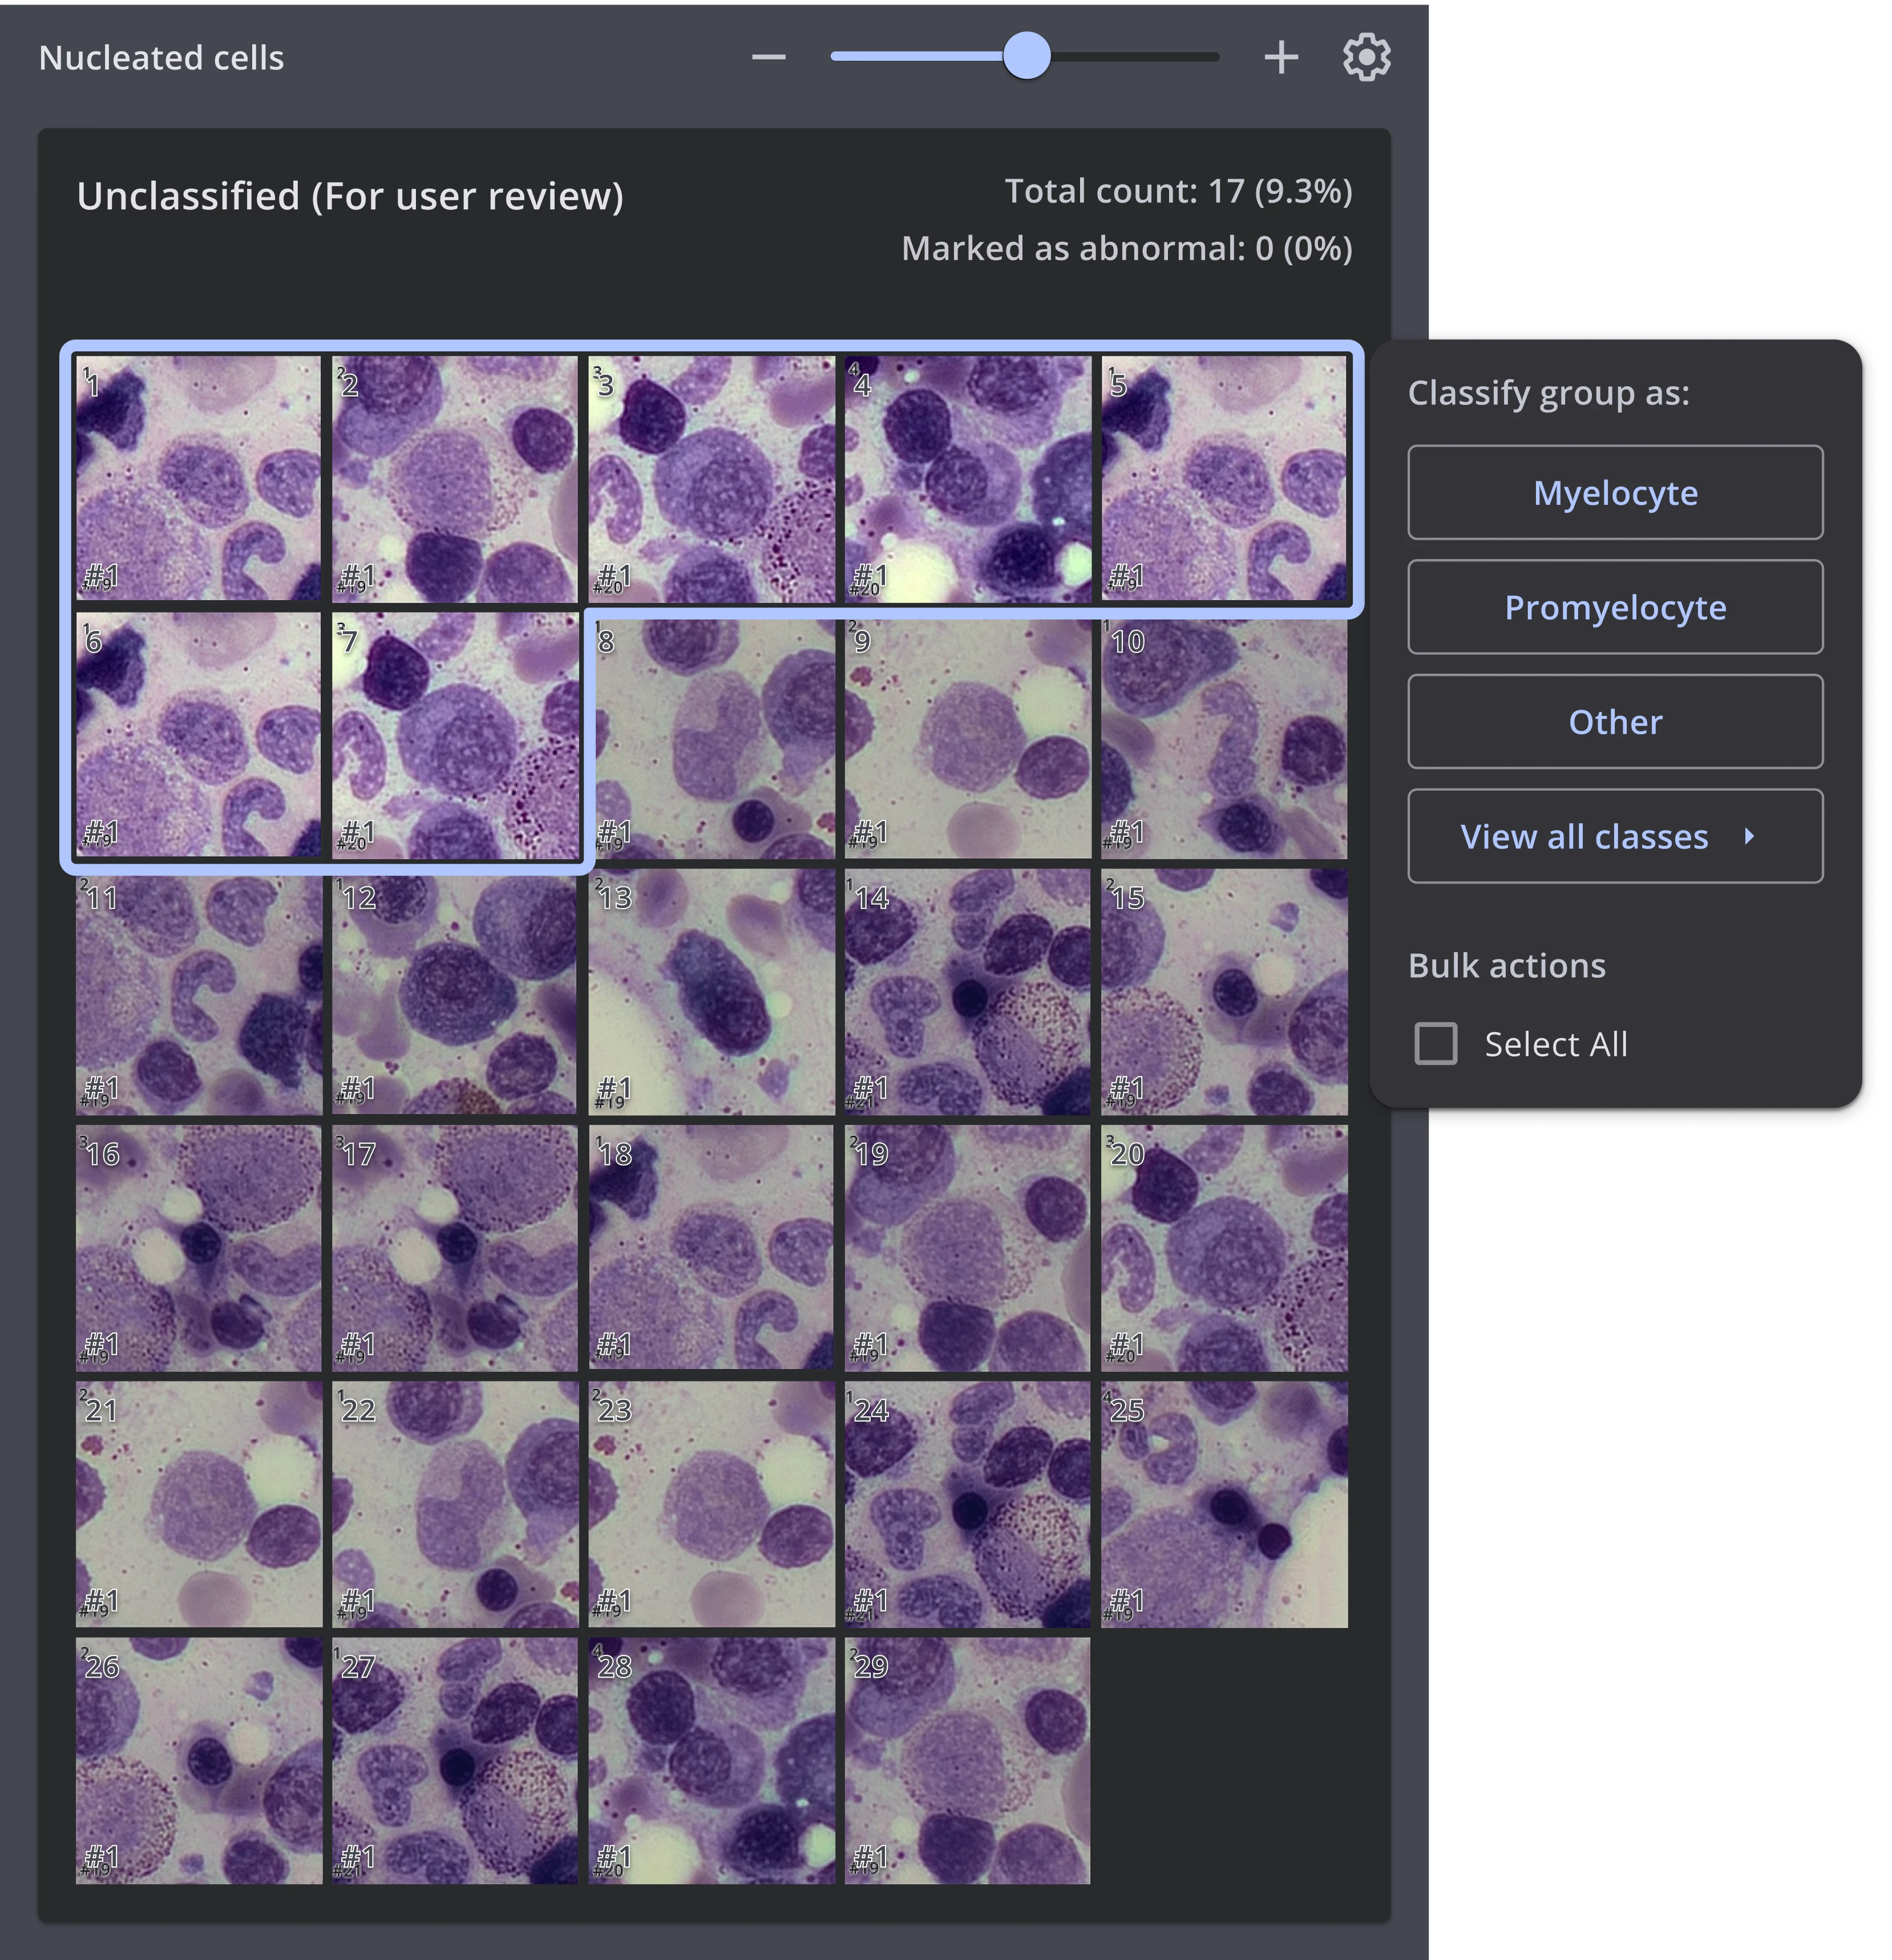This screenshot has width=1892, height=1960.
Task: Select cell thumbnail number 15
Action: pos(1224,992)
